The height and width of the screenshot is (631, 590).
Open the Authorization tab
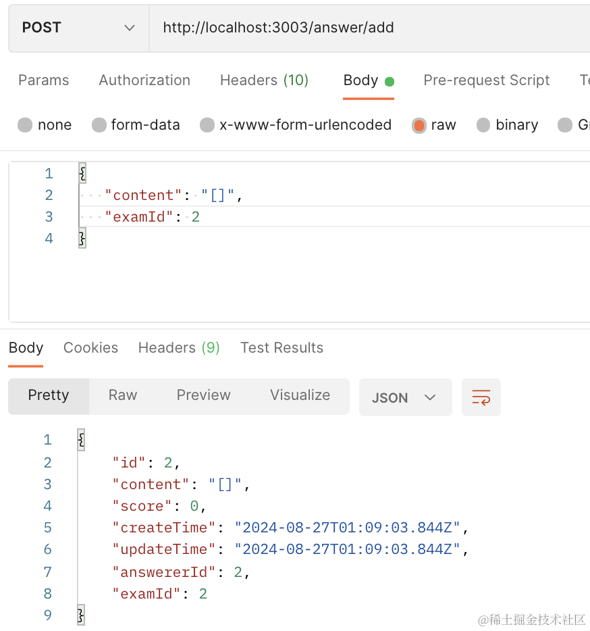point(144,80)
